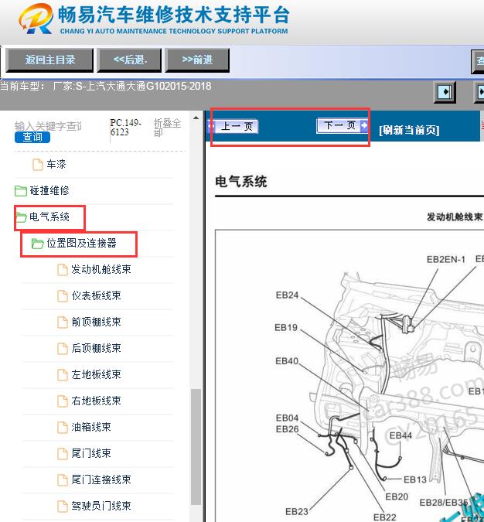Go to next page with 下一页
The width and height of the screenshot is (484, 522).
click(340, 125)
